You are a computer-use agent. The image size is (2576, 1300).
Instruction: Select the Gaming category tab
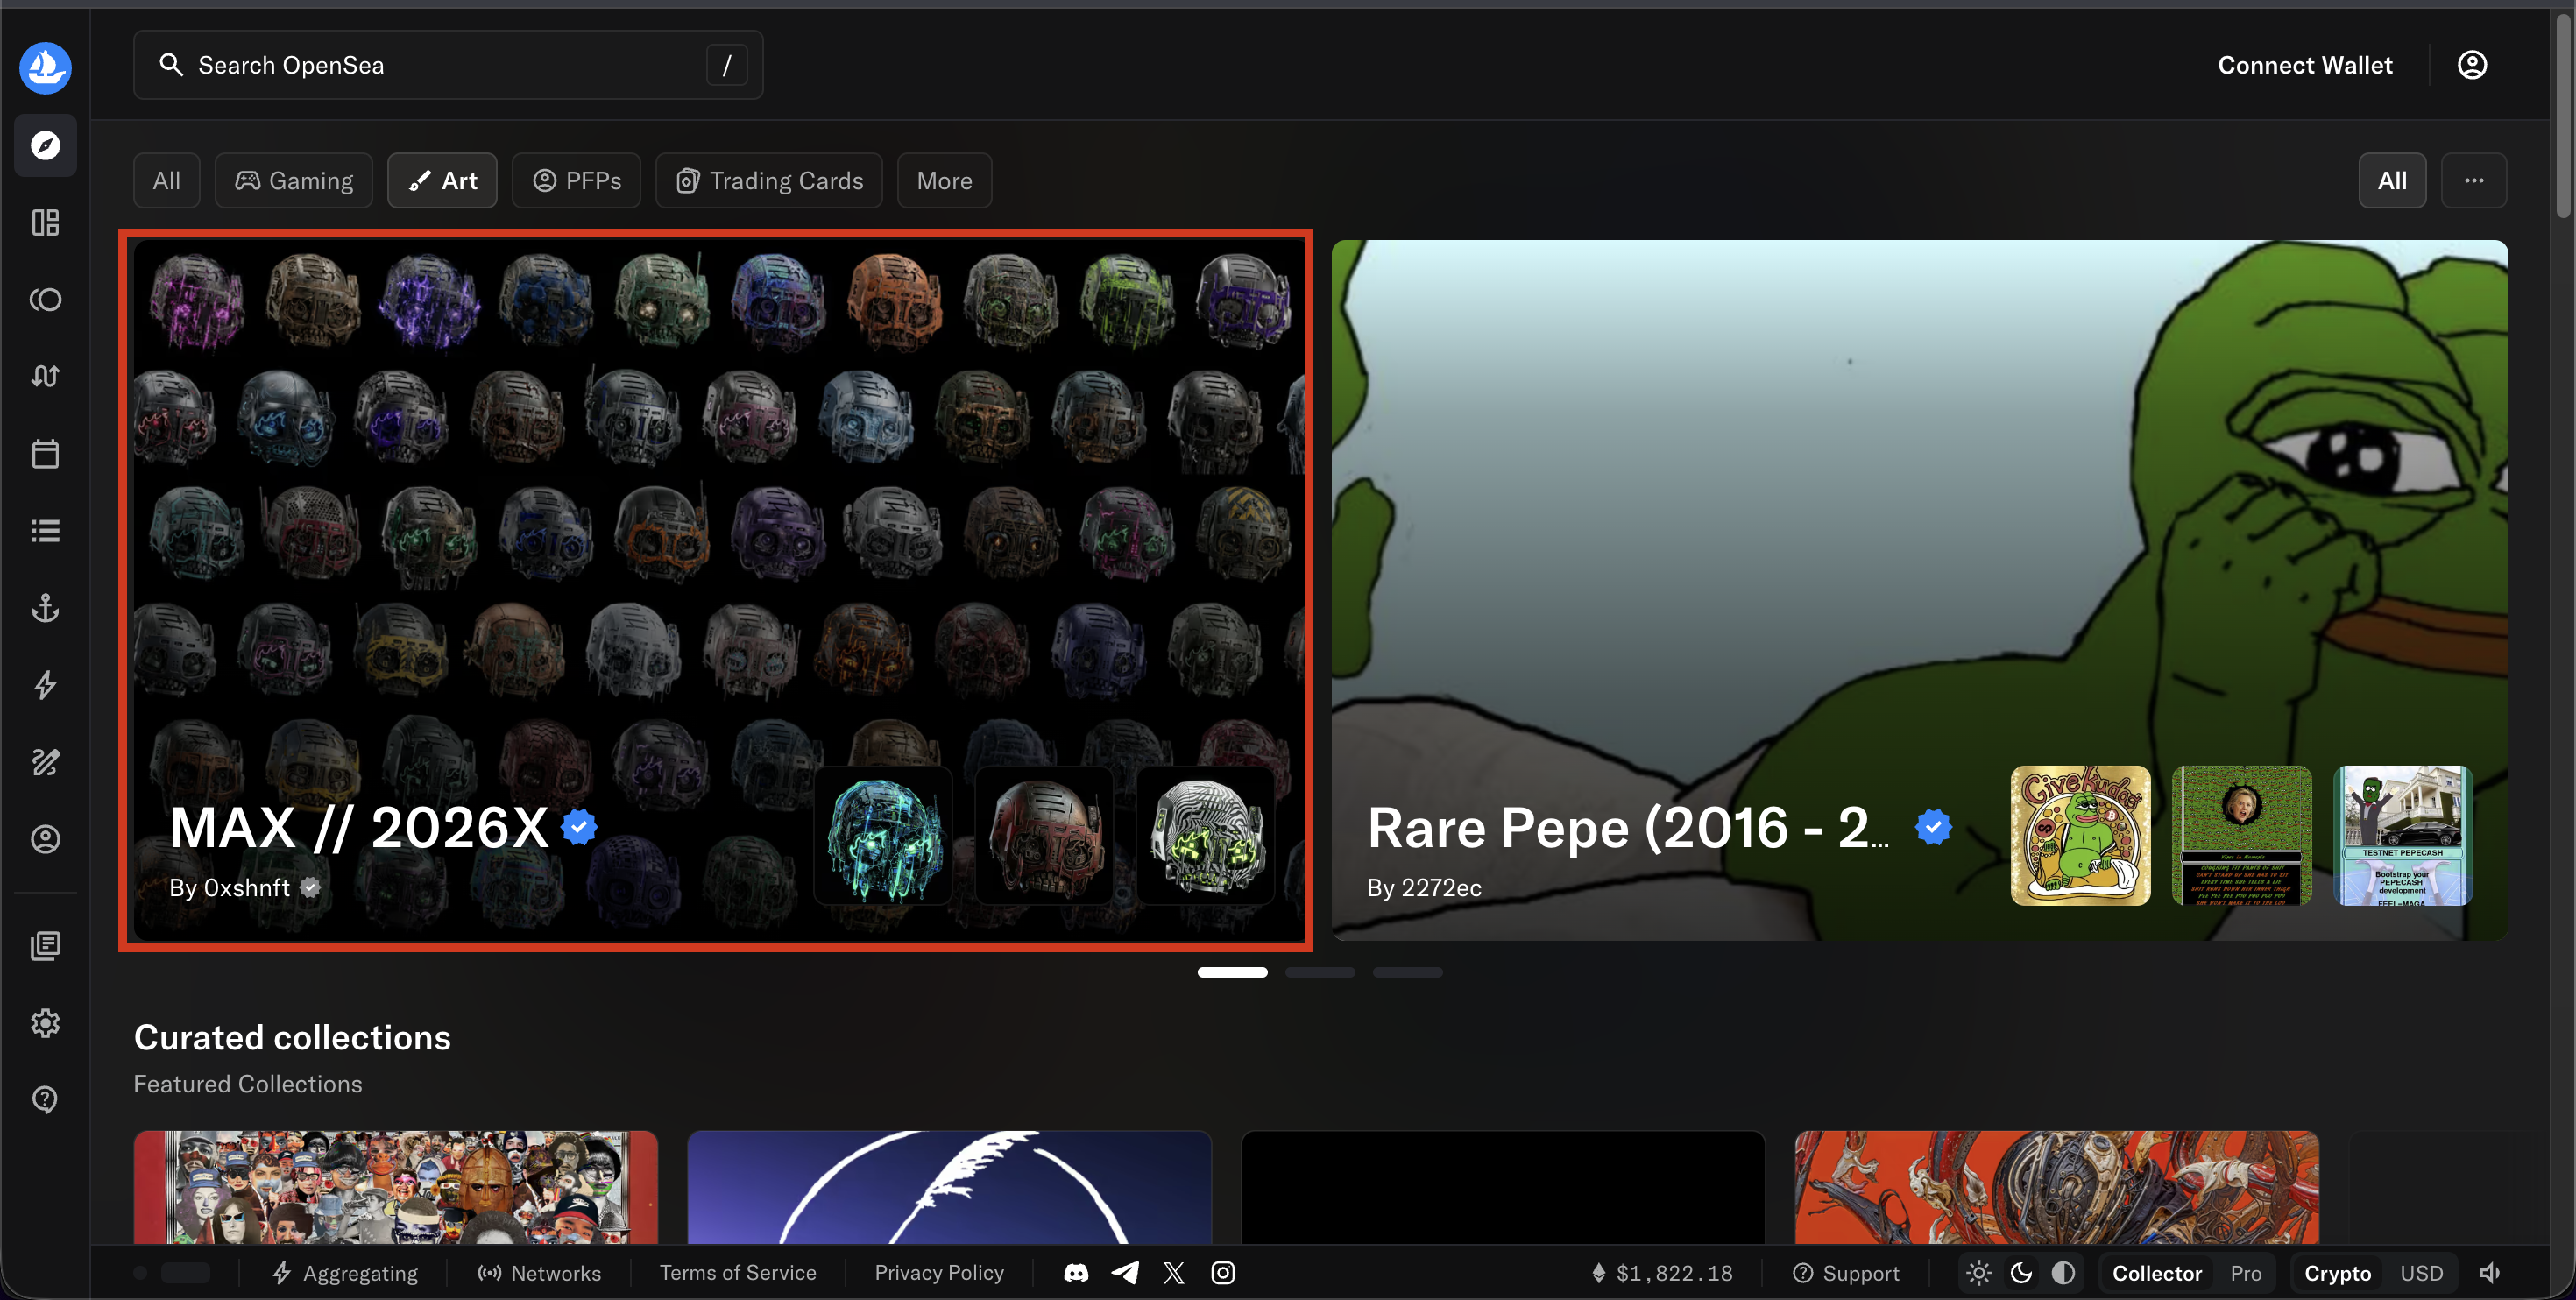pyautogui.click(x=294, y=181)
